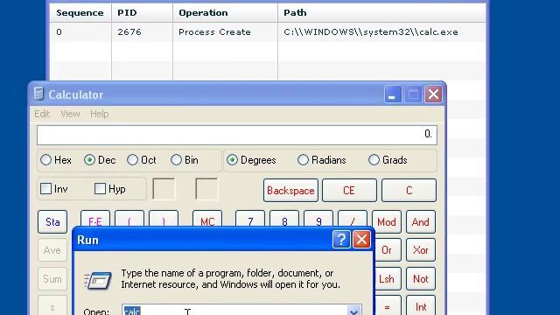This screenshot has width=560, height=315.
Task: Click the close parenthesis button
Action: pos(164,219)
